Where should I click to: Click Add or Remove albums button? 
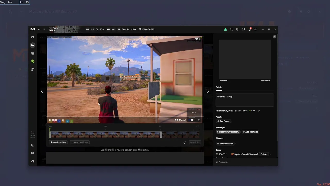point(225,144)
